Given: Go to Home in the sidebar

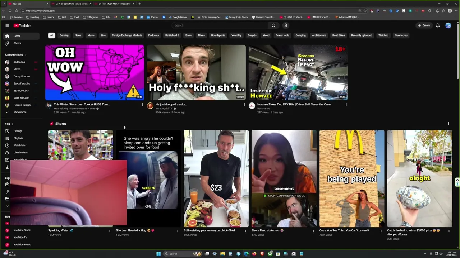Looking at the screenshot, I should point(22,36).
